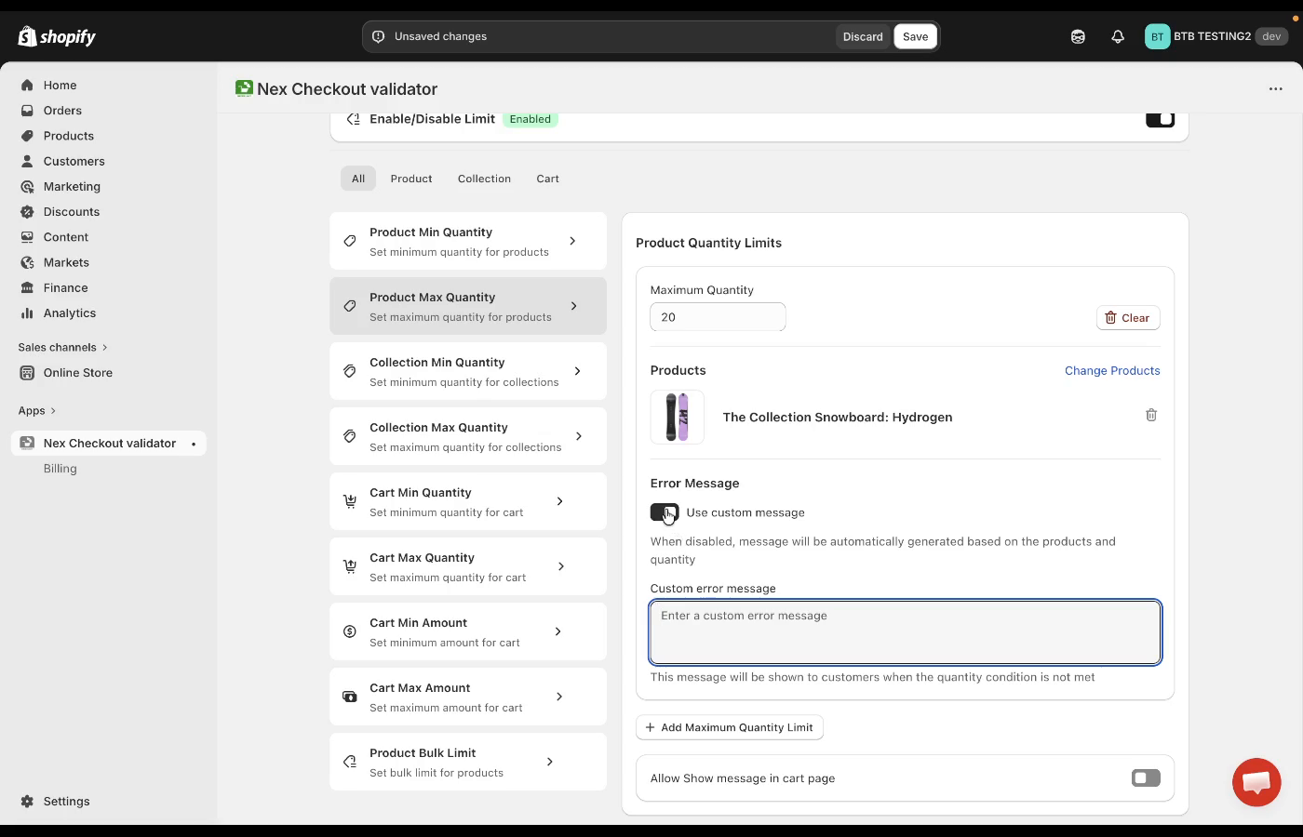The width and height of the screenshot is (1303, 837).
Task: Click the Customers icon in sidebar
Action: click(27, 161)
